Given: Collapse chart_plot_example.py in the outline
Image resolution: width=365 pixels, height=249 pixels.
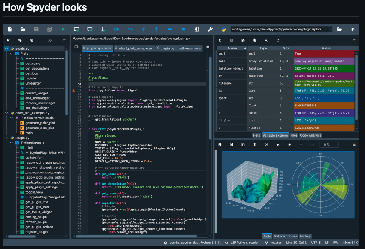Looking at the screenshot, I should point(6,113).
